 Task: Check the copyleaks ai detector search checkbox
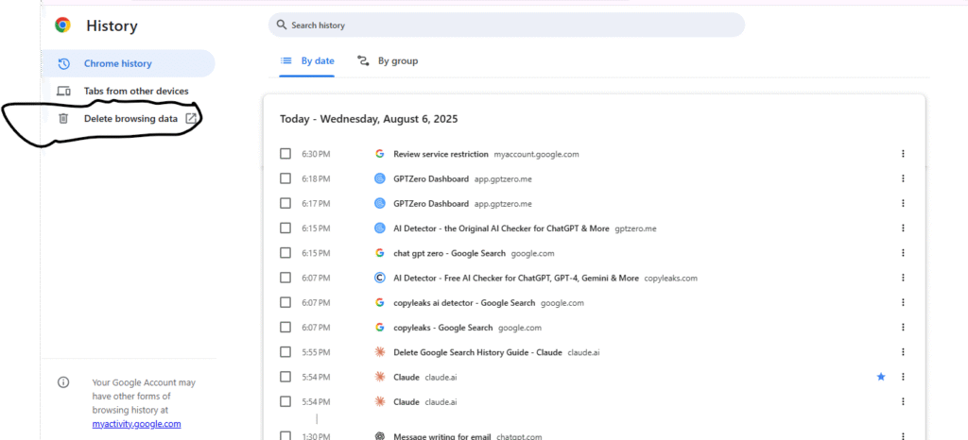tap(285, 302)
